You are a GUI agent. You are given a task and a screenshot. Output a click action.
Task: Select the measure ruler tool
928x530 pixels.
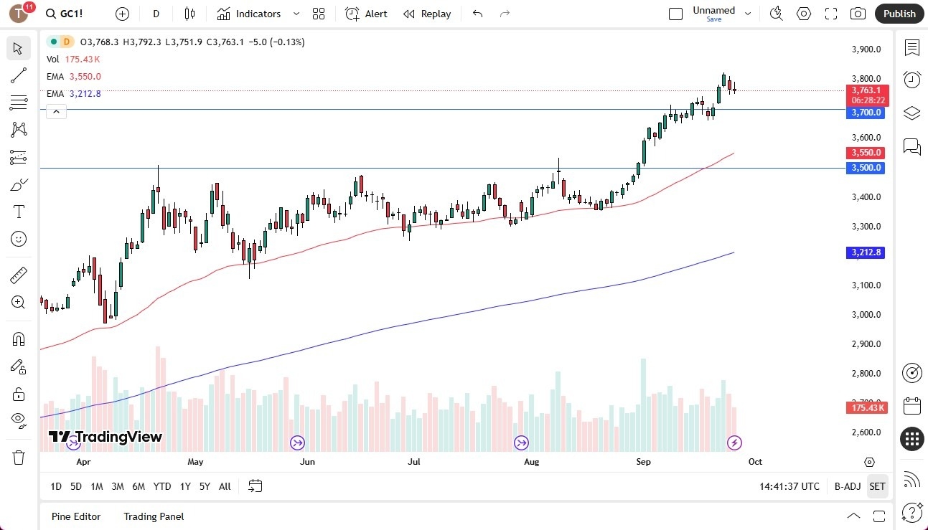click(18, 274)
